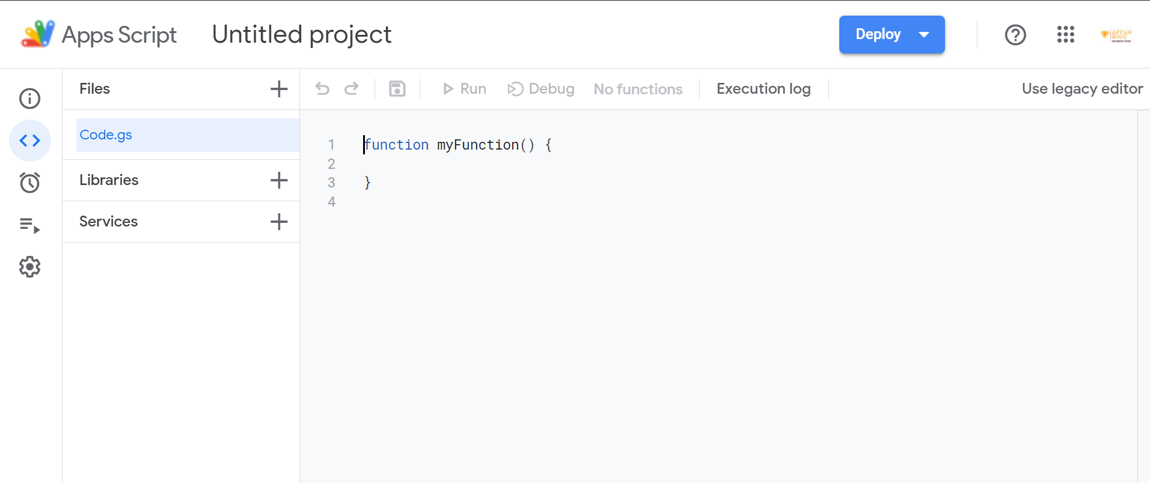Open the Executions list icon
This screenshot has width=1150, height=483.
29,225
